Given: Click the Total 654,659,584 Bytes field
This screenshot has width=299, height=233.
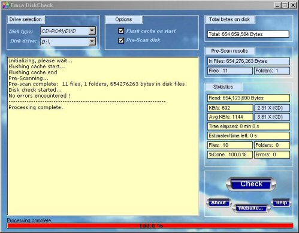Looking at the screenshot, I should pyautogui.click(x=248, y=34).
